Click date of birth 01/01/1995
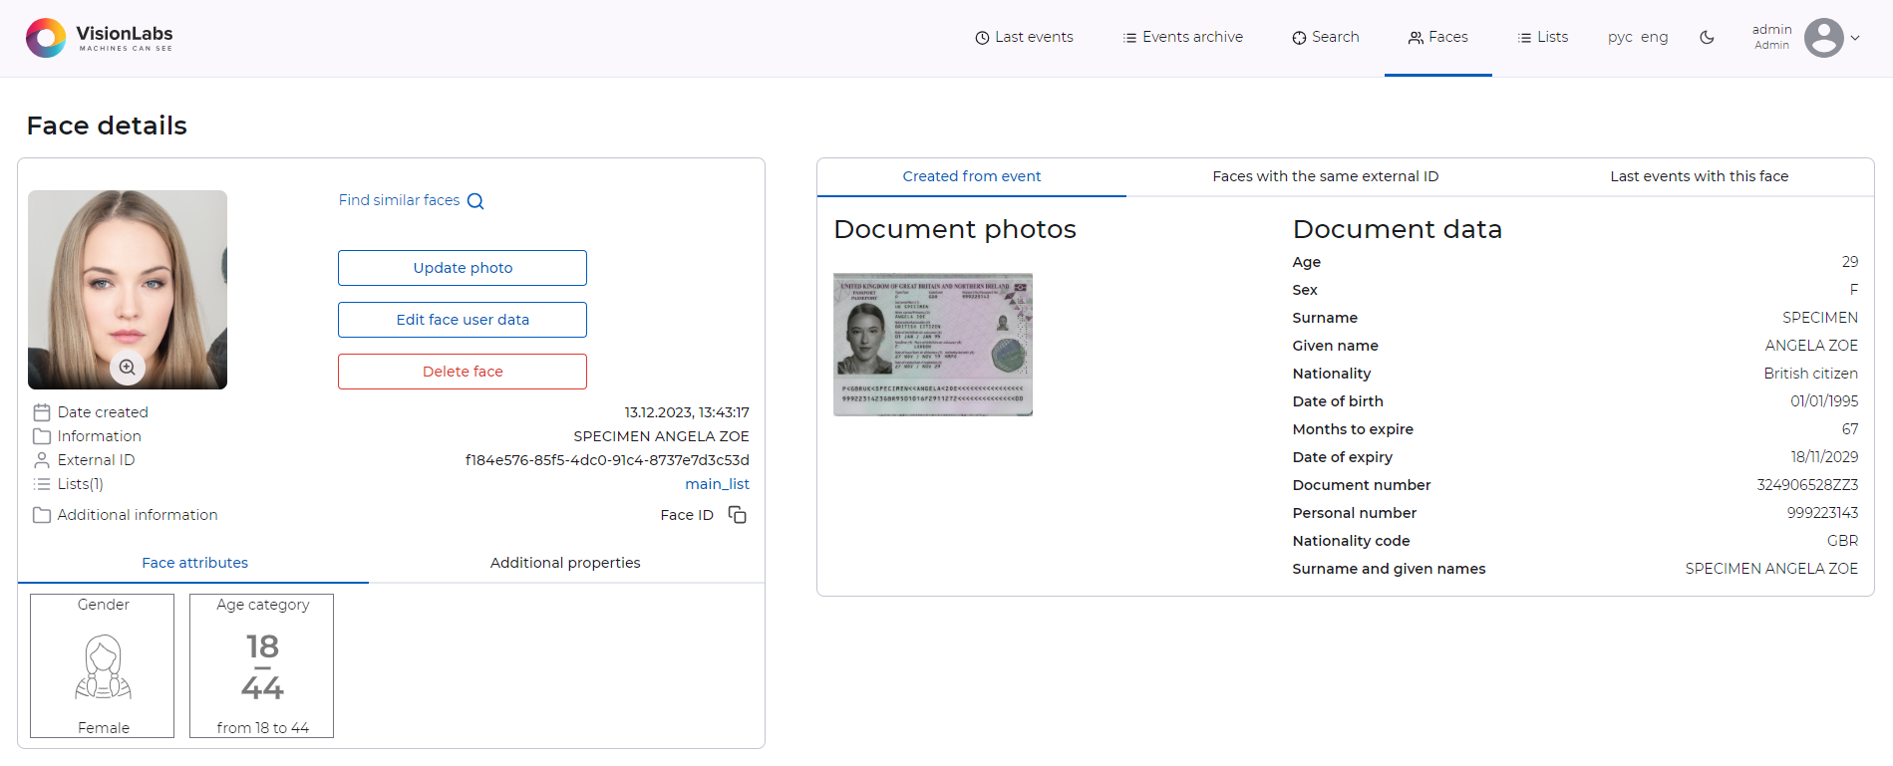 (1824, 401)
